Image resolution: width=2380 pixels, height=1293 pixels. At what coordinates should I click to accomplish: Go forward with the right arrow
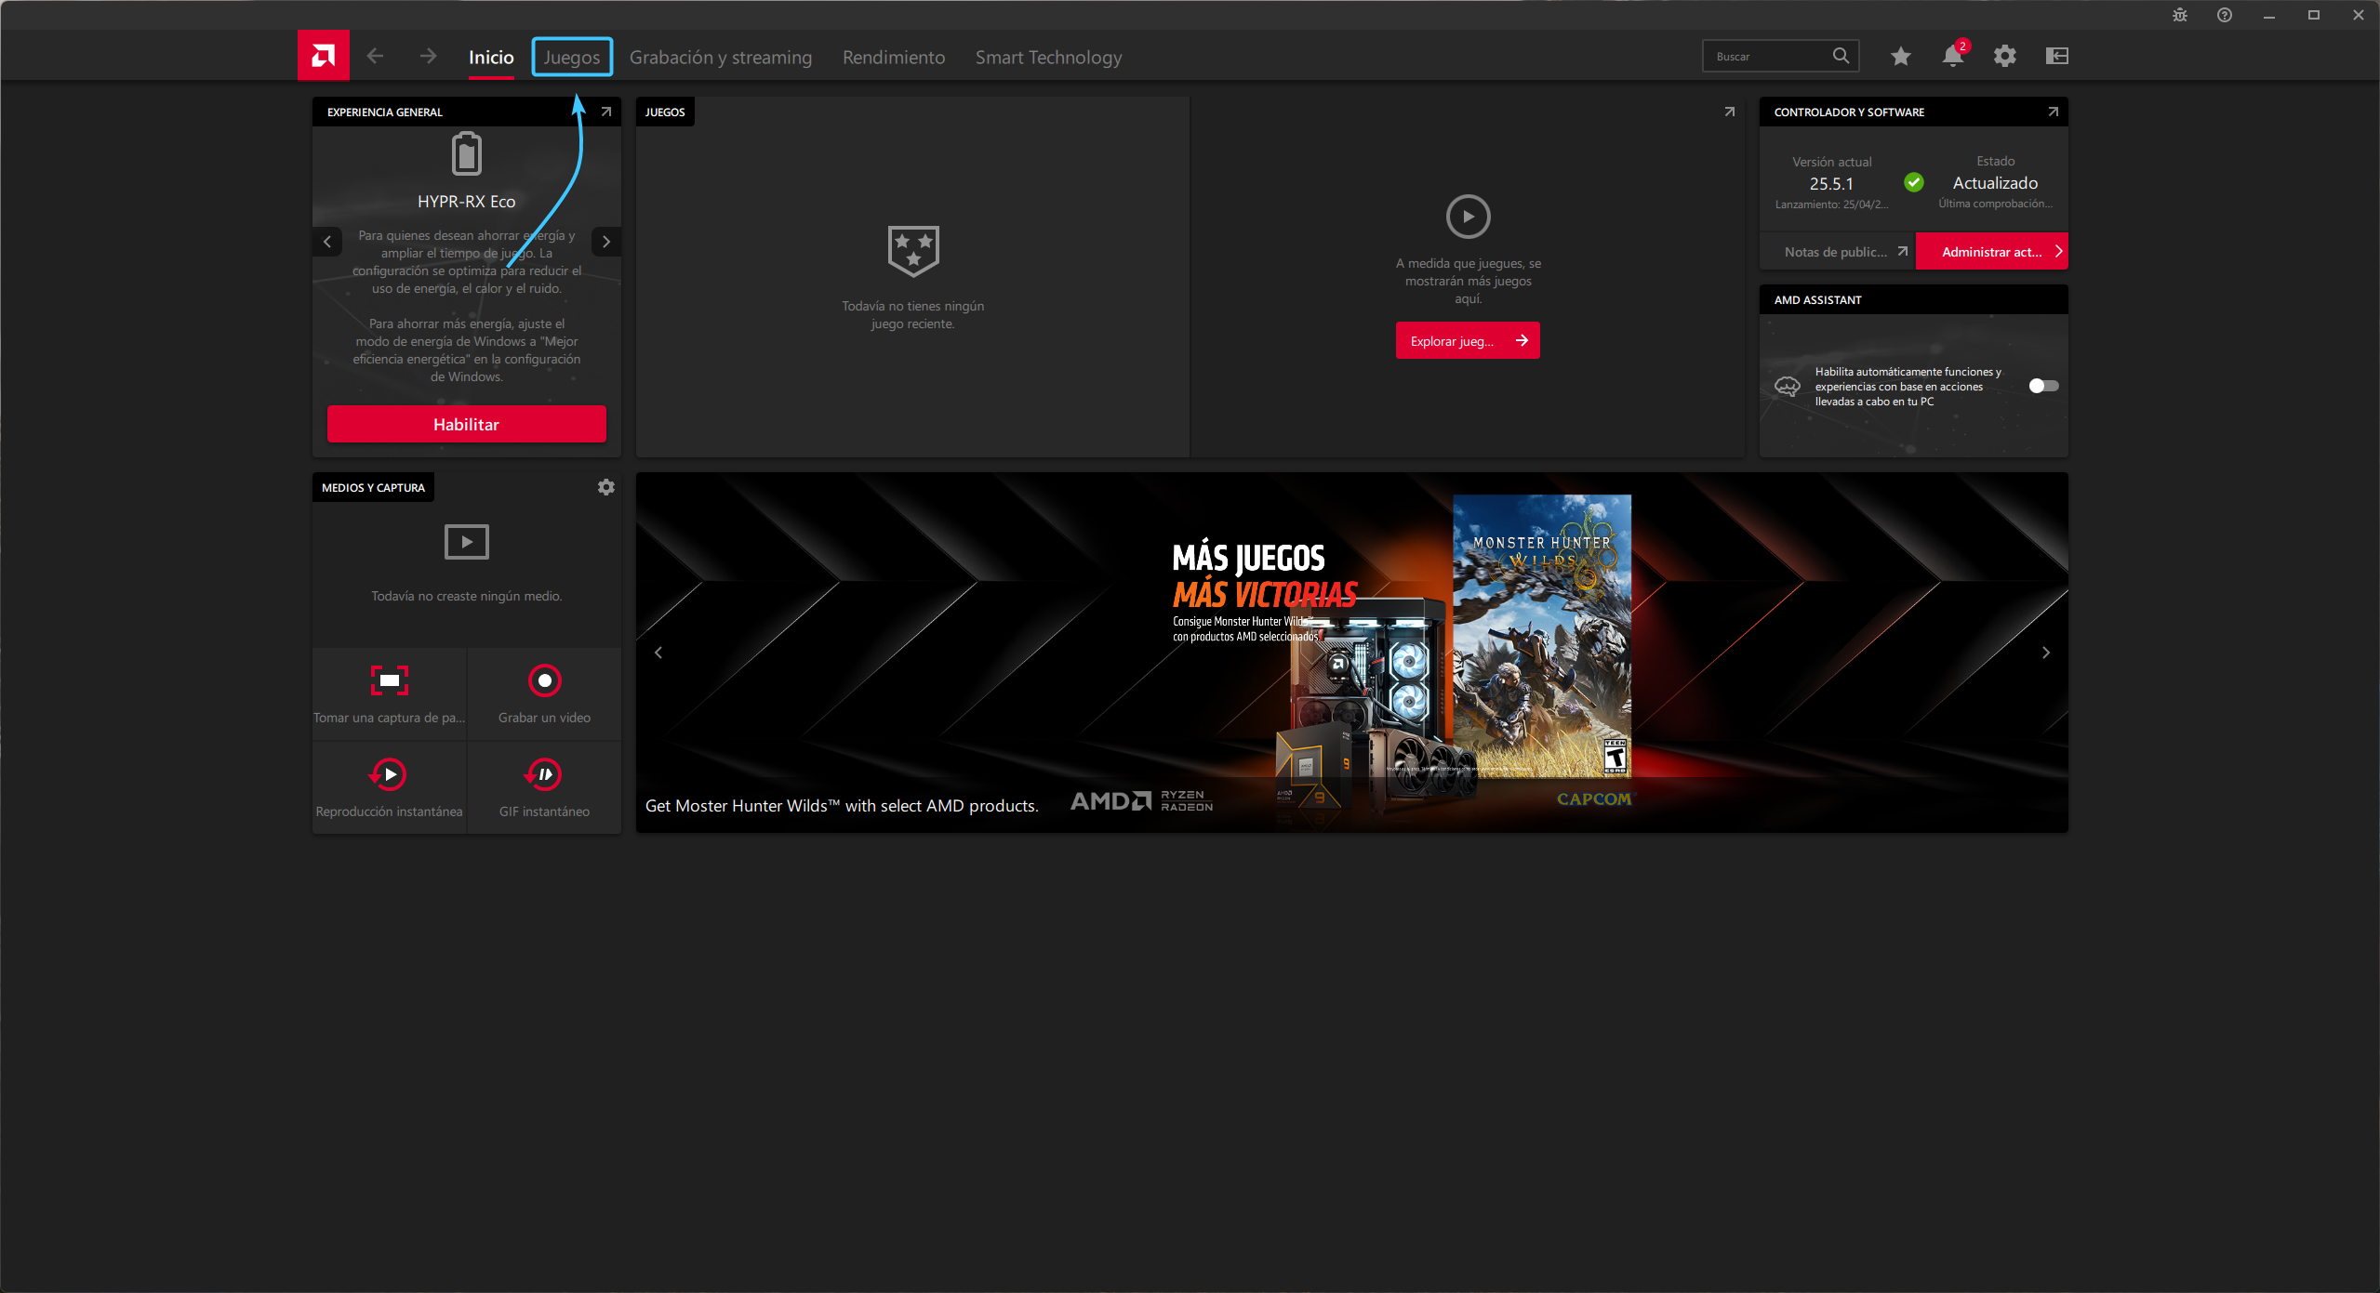click(428, 56)
